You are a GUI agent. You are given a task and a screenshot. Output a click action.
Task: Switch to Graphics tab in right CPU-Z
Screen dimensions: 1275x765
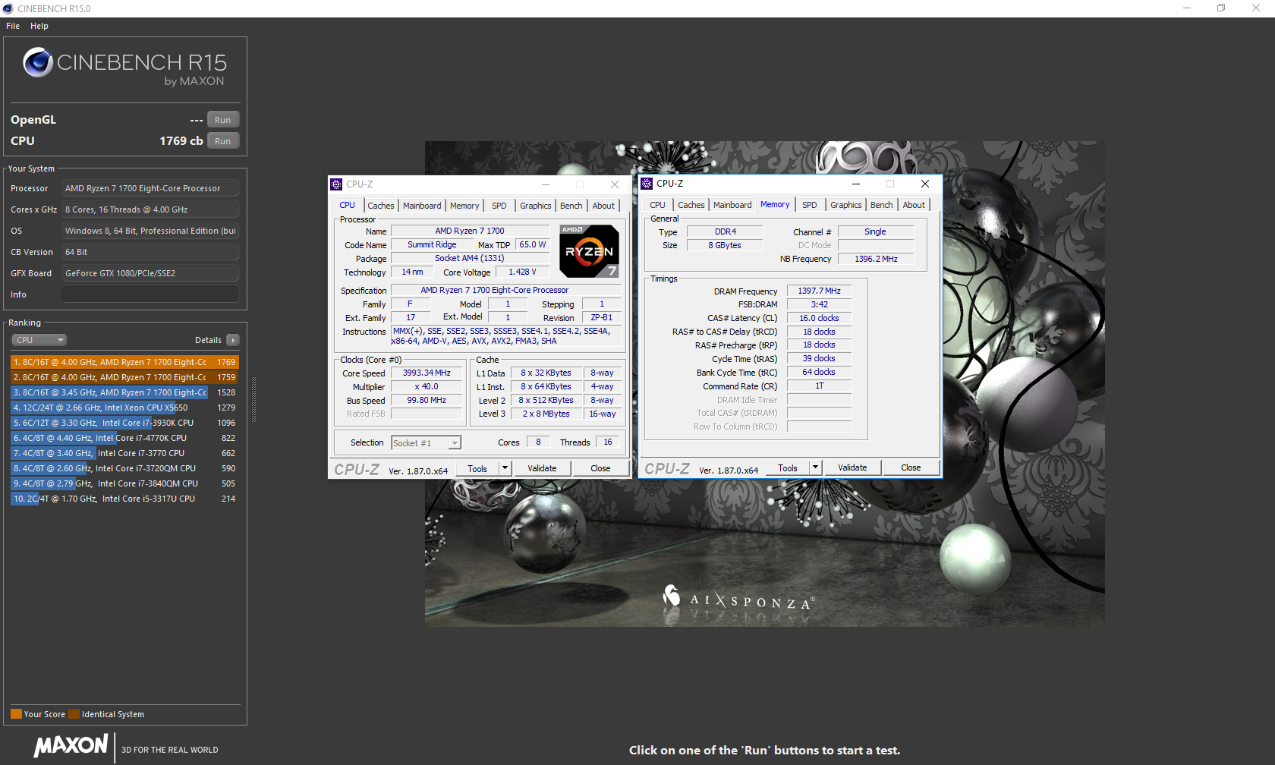click(846, 205)
